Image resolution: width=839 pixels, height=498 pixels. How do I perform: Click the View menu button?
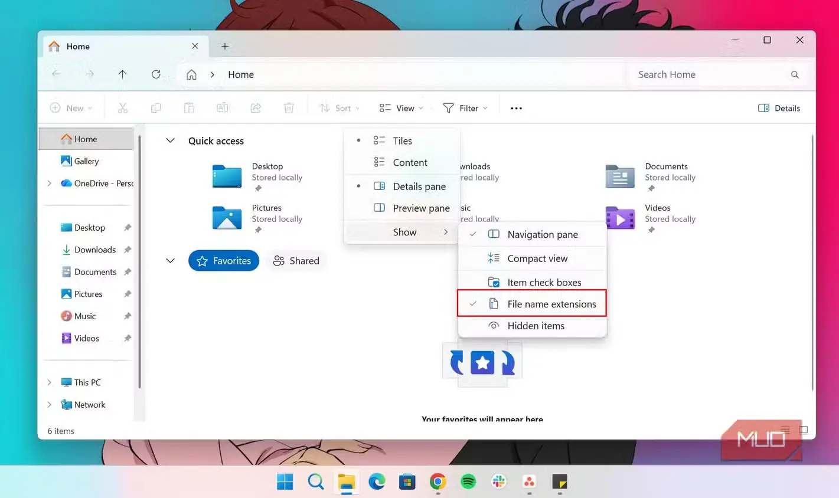coord(401,108)
